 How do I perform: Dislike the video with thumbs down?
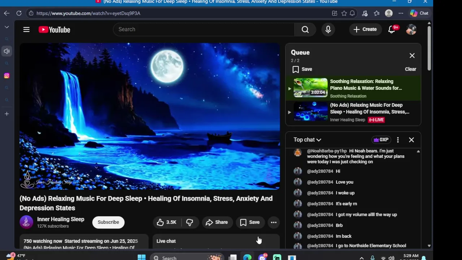189,222
